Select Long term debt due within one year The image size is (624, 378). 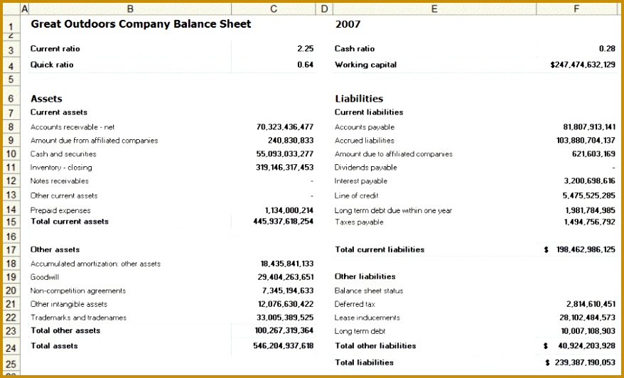click(393, 210)
